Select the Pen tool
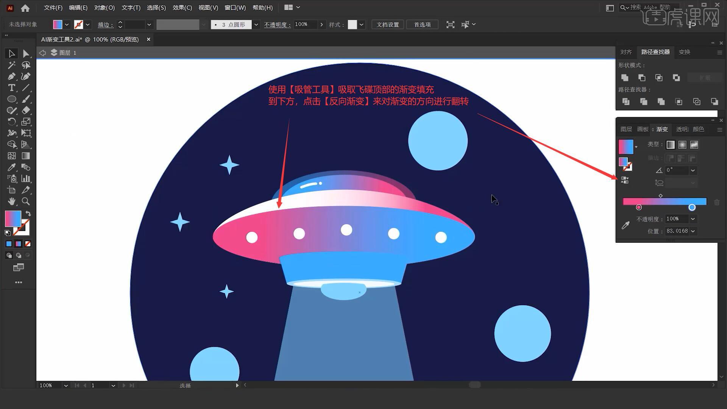 click(11, 76)
